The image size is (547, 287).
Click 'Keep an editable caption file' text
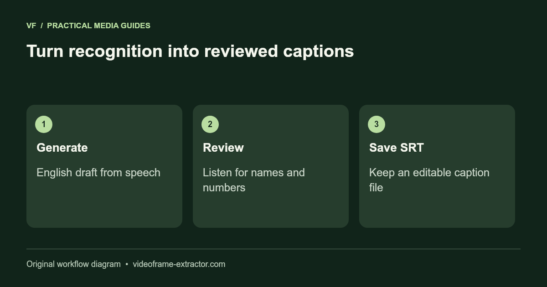tap(429, 180)
